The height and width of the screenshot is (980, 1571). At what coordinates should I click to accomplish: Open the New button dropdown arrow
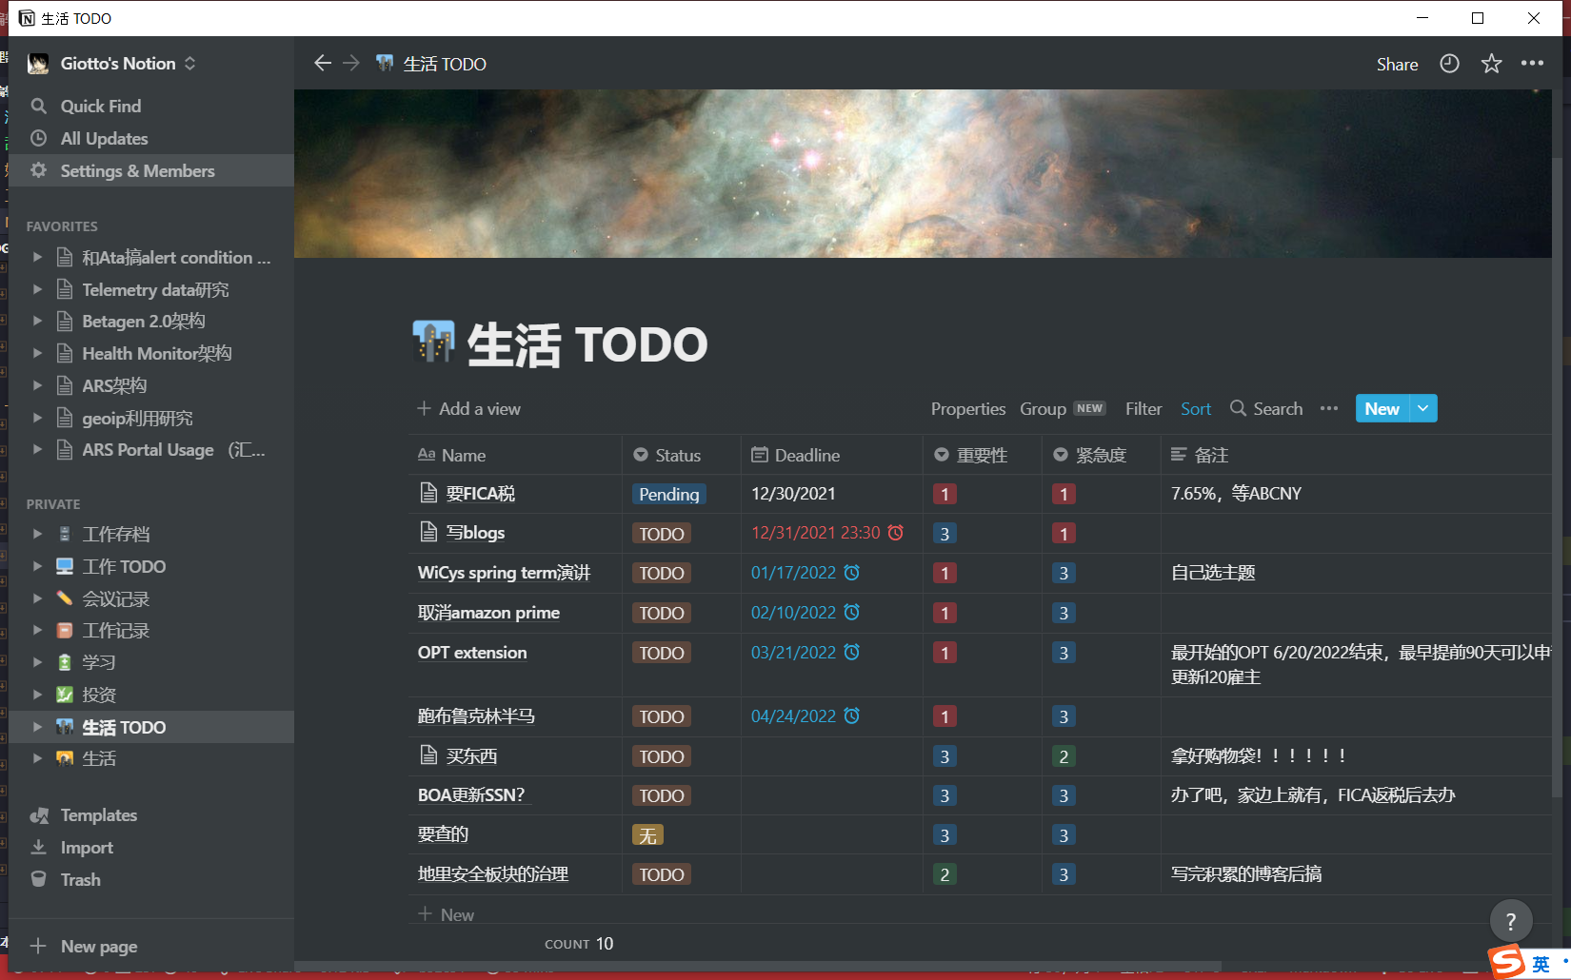tap(1423, 408)
